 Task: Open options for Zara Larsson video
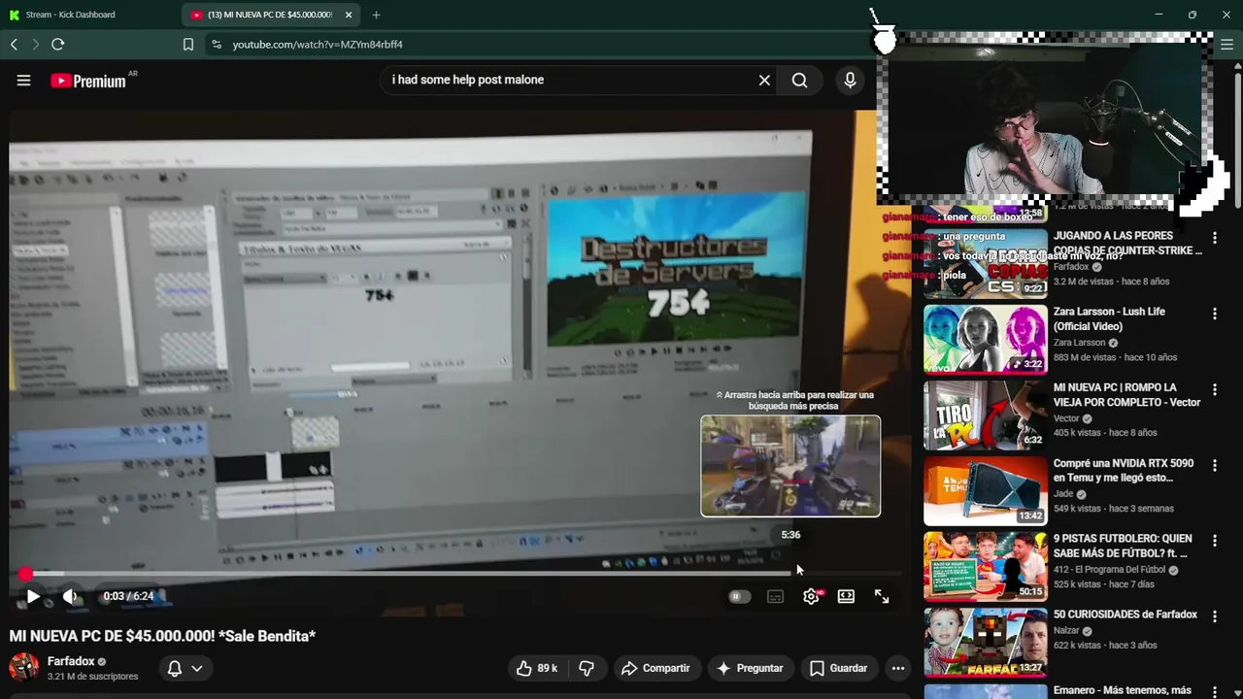[1215, 314]
